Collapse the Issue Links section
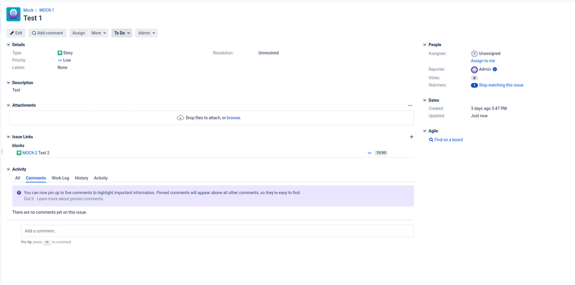 [9, 137]
